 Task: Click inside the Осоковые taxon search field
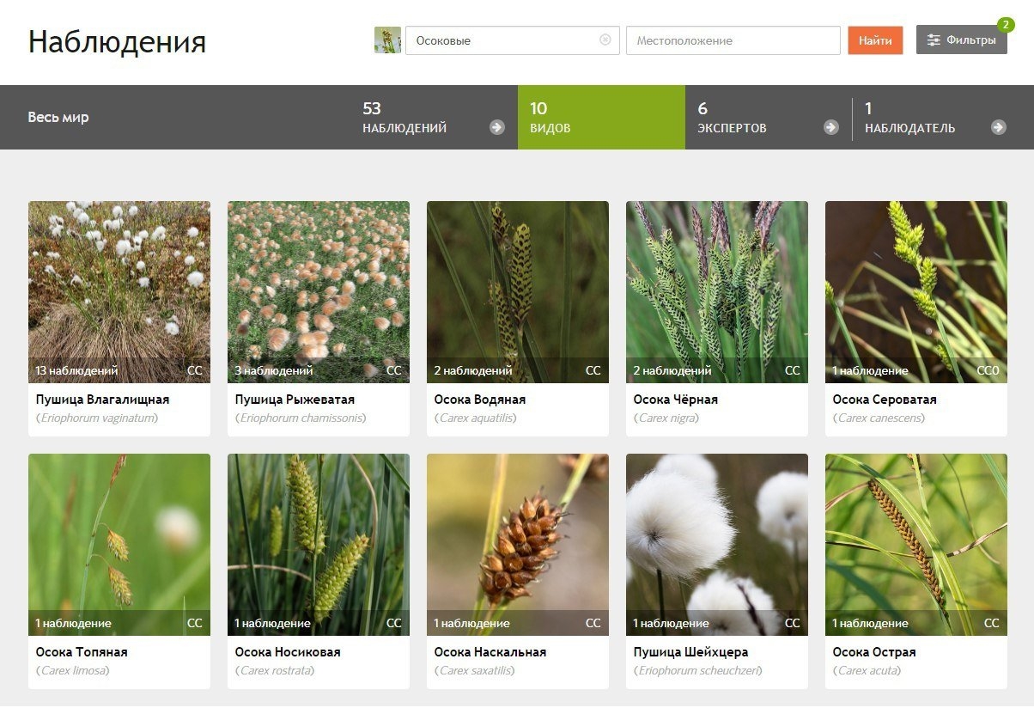502,40
